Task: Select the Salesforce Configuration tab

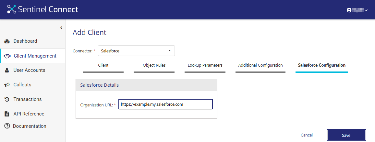Action: 321,65
